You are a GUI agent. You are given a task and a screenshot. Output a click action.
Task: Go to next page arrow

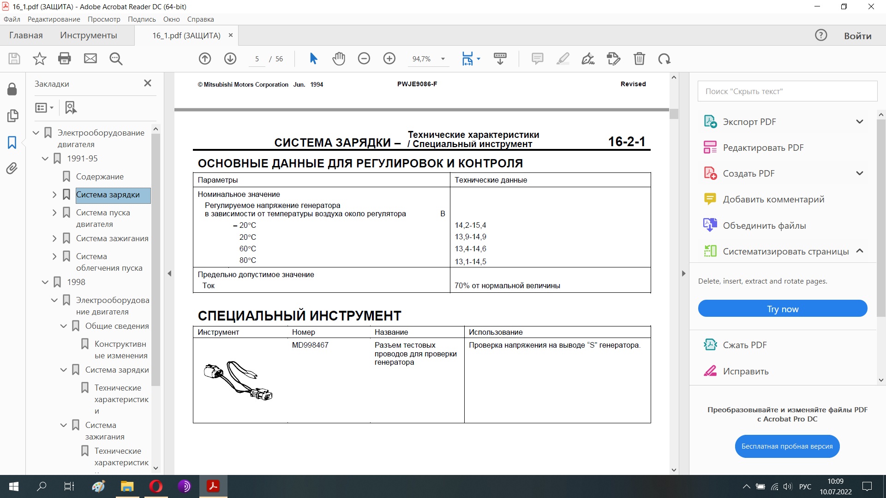(230, 59)
